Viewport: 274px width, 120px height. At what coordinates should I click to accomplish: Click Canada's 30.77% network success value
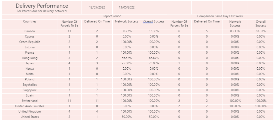(x=127, y=31)
